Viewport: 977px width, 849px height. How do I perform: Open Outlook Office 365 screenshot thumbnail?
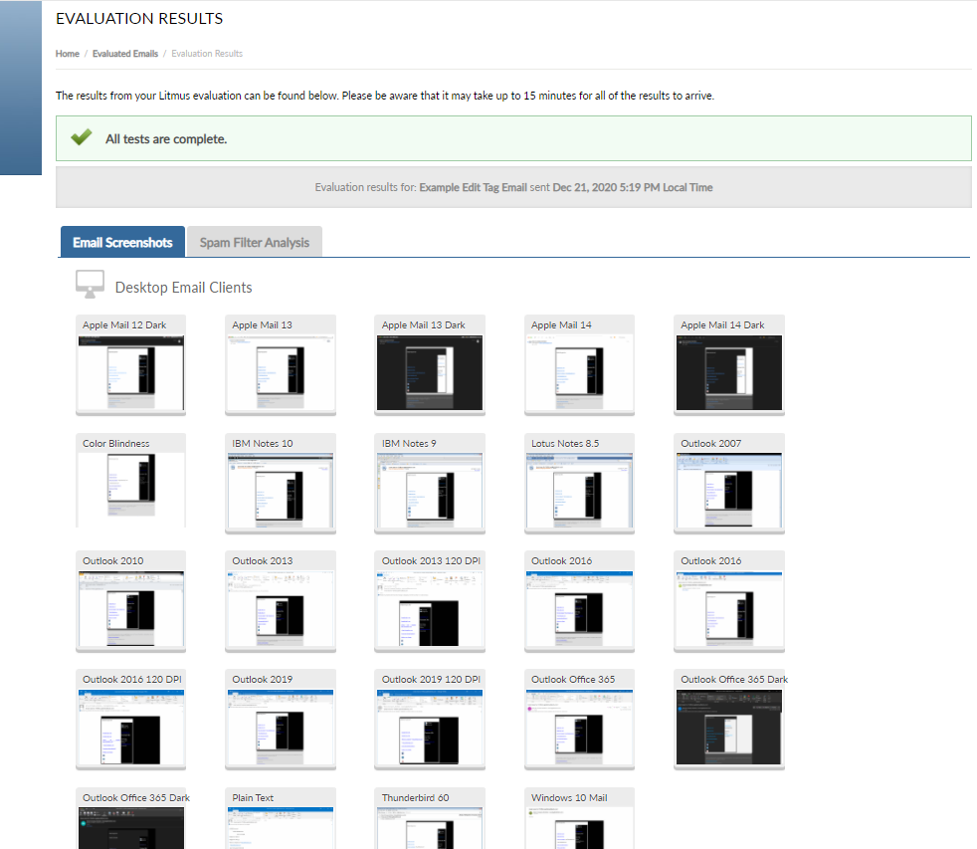pyautogui.click(x=579, y=728)
